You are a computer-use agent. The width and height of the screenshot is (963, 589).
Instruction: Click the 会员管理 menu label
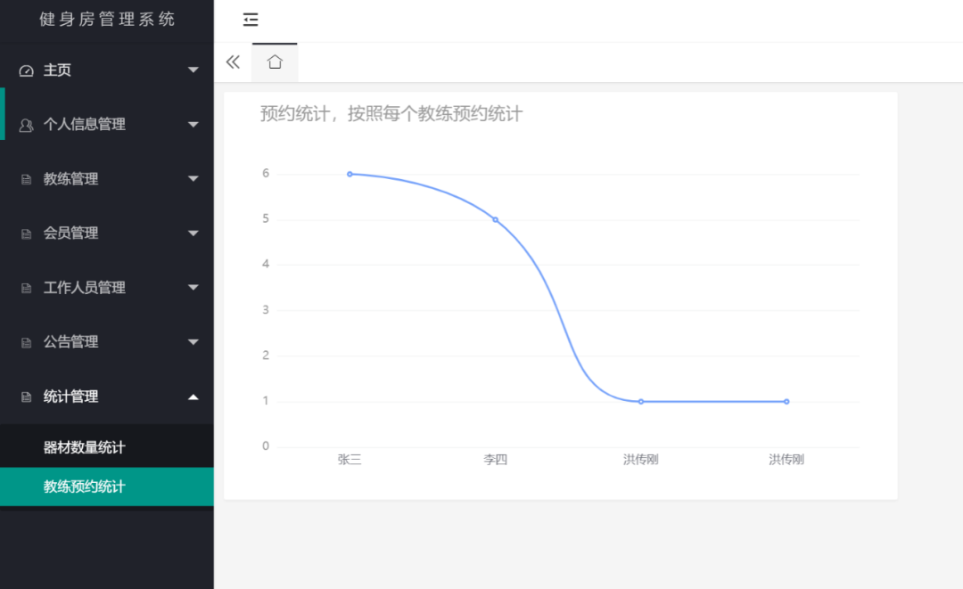(x=70, y=233)
